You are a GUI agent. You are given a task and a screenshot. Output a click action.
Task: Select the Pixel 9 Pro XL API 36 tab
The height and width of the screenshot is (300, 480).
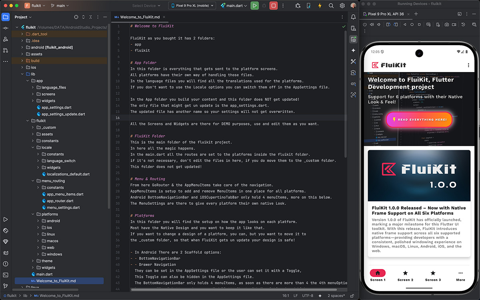(385, 13)
